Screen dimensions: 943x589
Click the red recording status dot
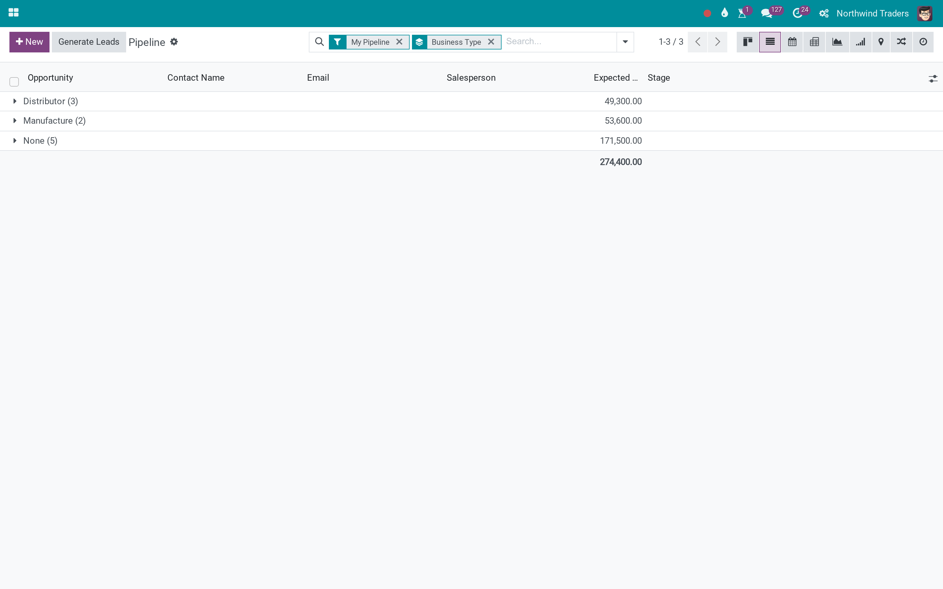click(x=707, y=14)
